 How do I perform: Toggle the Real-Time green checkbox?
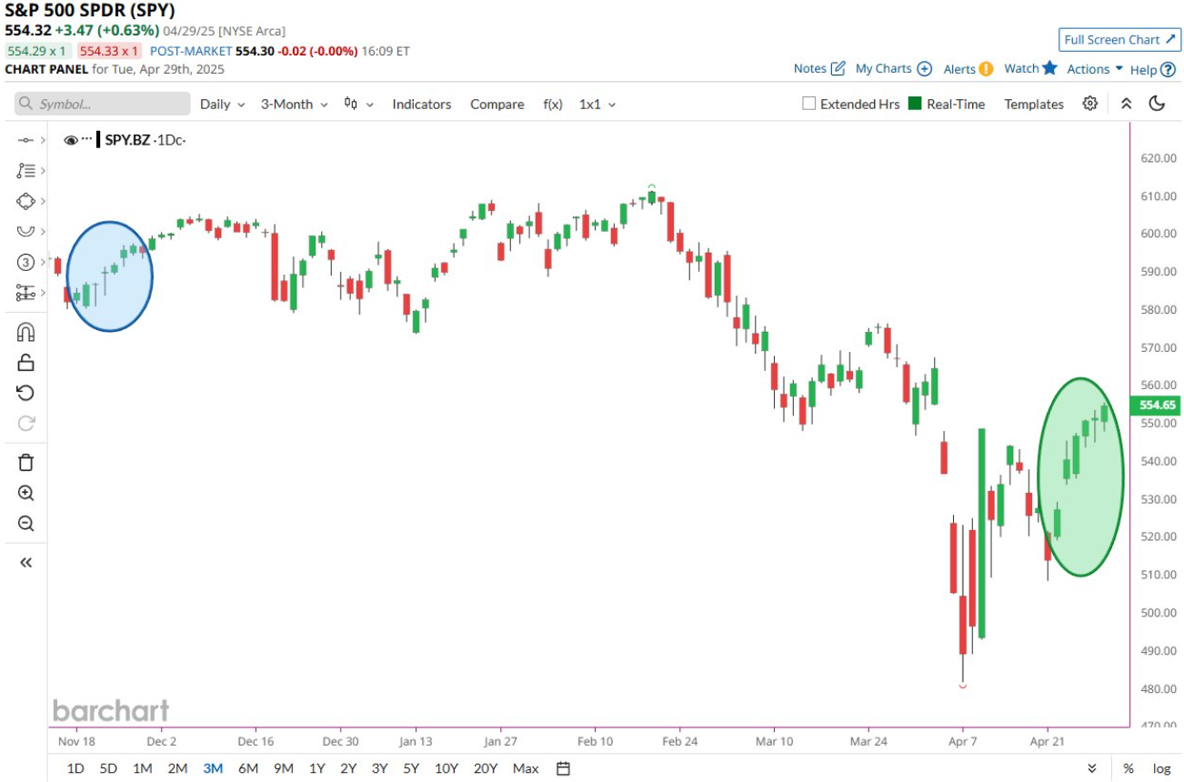coord(915,104)
